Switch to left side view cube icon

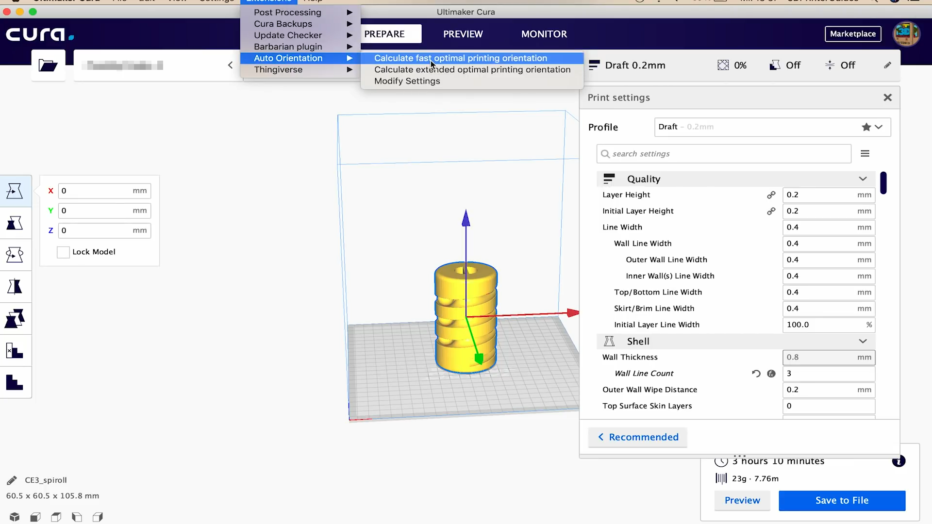(x=77, y=517)
